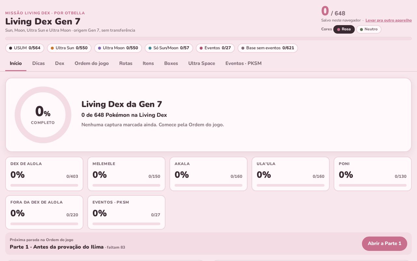
Task: Open the Início tab
Action: pos(16,63)
